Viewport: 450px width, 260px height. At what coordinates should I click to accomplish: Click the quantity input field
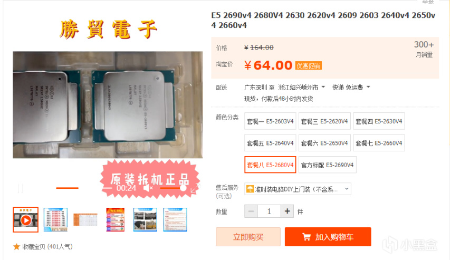[269, 211]
